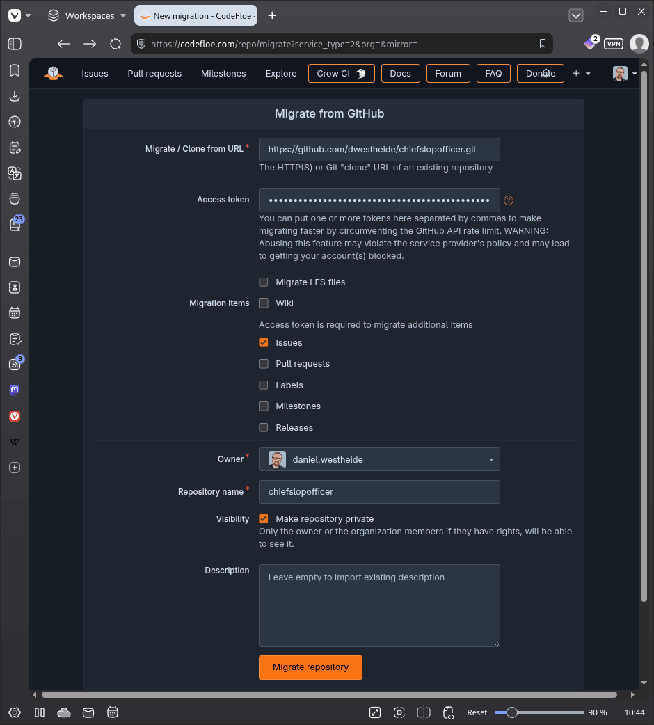
Task: Open a new browser tab
Action: click(272, 16)
